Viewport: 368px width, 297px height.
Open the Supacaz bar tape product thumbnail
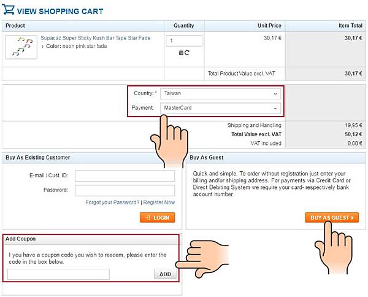(21, 47)
